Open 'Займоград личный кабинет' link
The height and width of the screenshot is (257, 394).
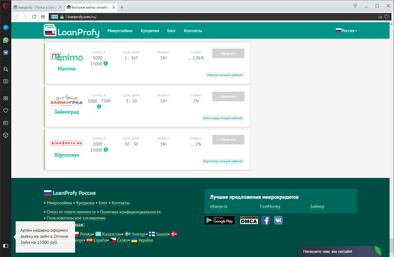pos(223,118)
